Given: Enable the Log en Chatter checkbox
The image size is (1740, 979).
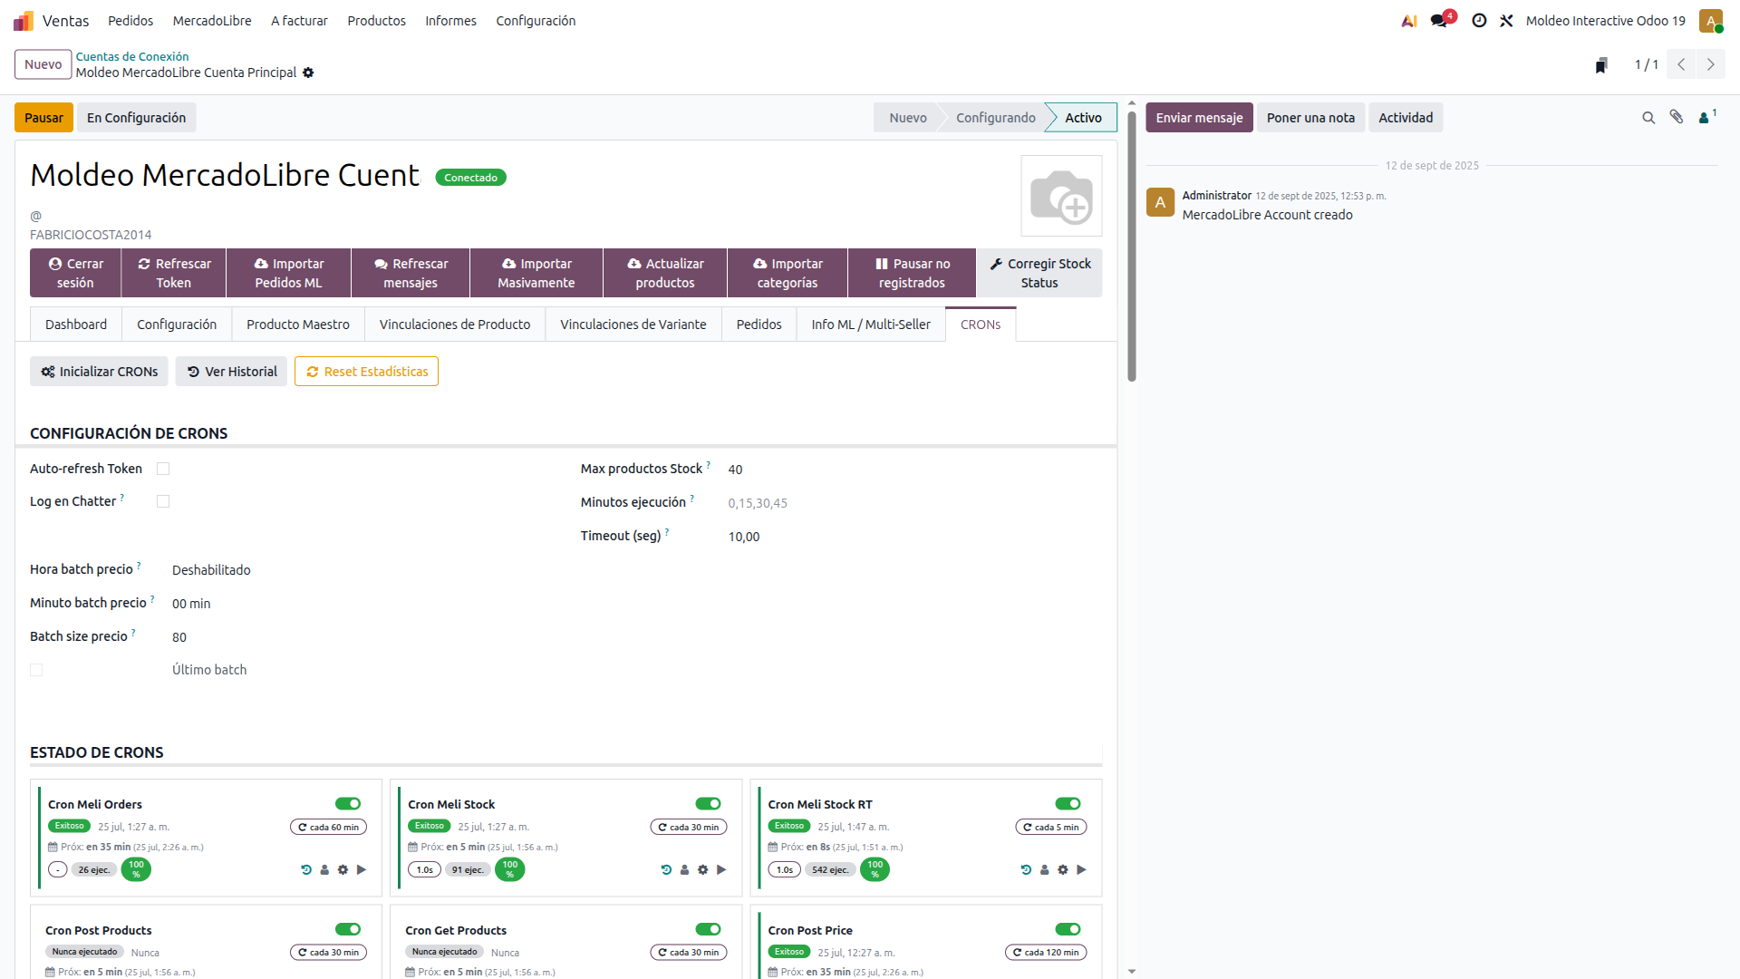Looking at the screenshot, I should pyautogui.click(x=163, y=501).
